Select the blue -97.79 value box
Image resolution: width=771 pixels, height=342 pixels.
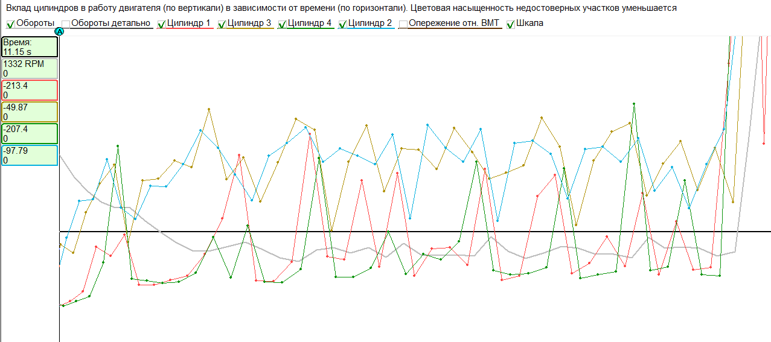30,155
